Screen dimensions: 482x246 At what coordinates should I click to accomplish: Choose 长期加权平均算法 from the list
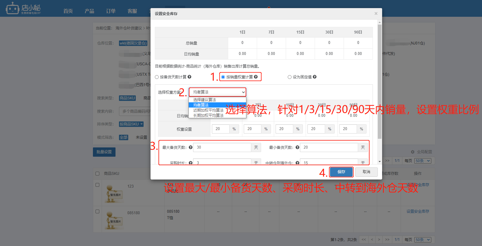click(x=217, y=115)
